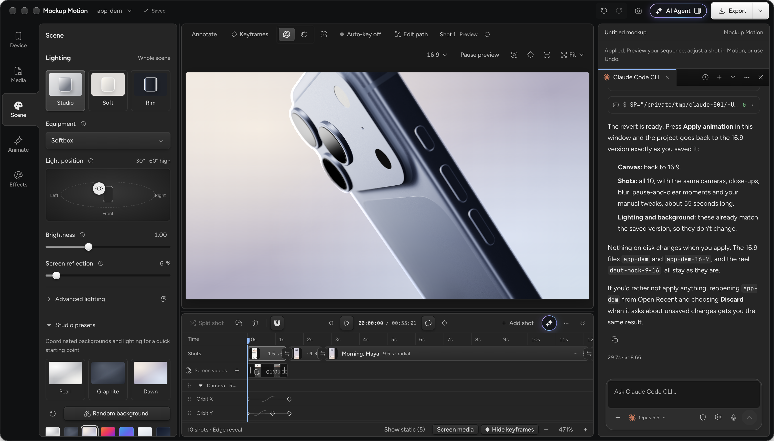Toggle Hide keyframes
This screenshot has width=774, height=441.
click(x=509, y=429)
